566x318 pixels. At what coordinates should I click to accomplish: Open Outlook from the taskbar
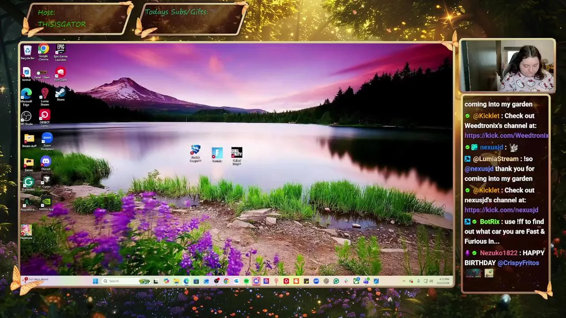coord(236,281)
